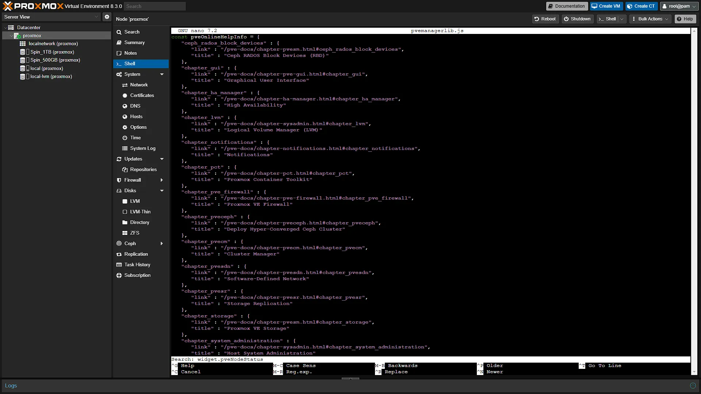Select the Repositories menu item
Screen dimensions: 701x394
click(141, 170)
